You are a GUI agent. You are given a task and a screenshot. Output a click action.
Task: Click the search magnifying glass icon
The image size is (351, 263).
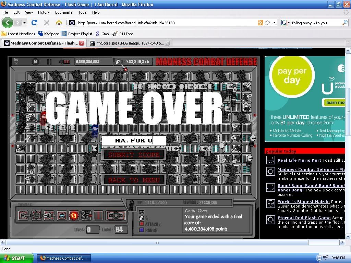coord(345,23)
